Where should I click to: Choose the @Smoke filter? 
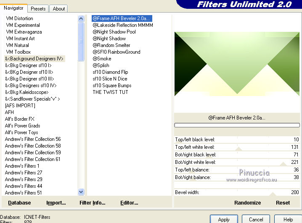click(x=102, y=59)
